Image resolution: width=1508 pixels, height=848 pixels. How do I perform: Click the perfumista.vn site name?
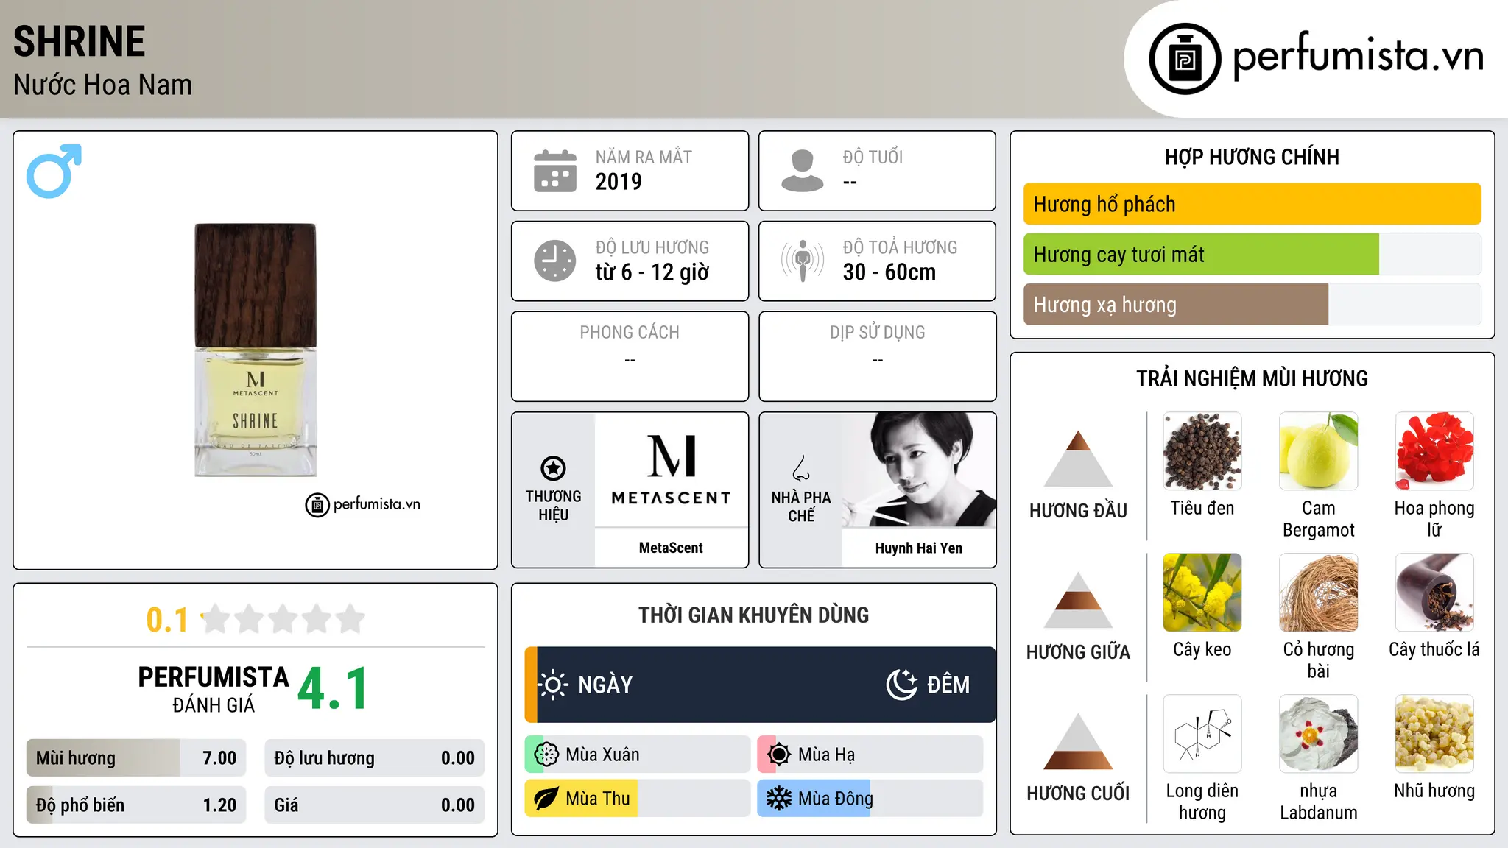point(1358,57)
